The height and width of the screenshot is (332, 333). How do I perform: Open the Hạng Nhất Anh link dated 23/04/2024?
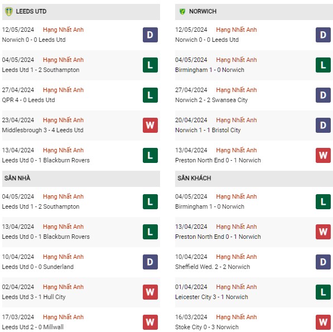(x=63, y=120)
